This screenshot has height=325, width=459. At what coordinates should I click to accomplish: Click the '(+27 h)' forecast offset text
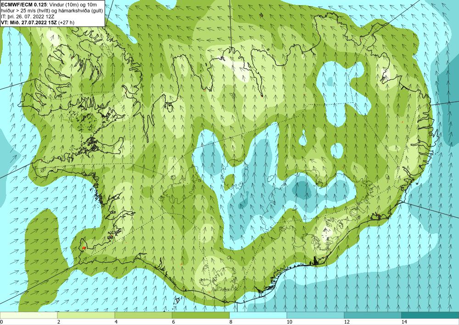coord(67,22)
